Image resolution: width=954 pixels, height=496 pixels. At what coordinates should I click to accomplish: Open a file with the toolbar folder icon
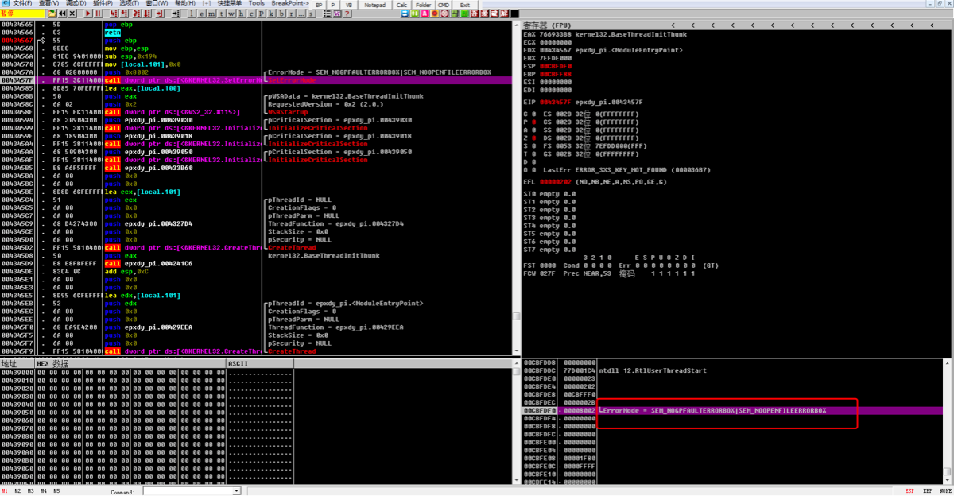tap(52, 14)
